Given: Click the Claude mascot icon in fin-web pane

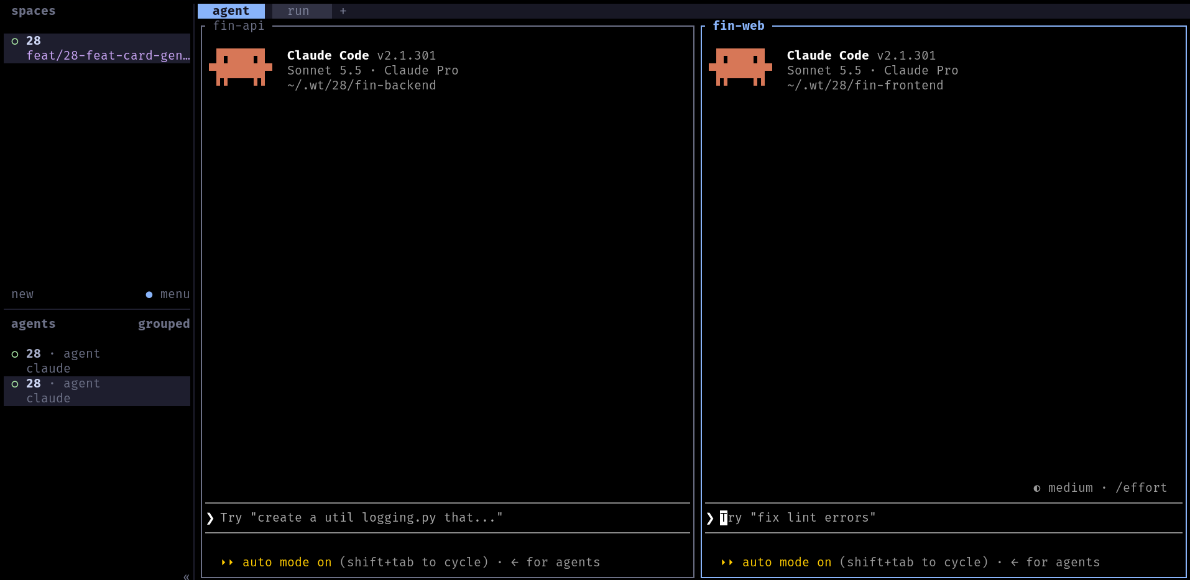Looking at the screenshot, I should [x=740, y=66].
